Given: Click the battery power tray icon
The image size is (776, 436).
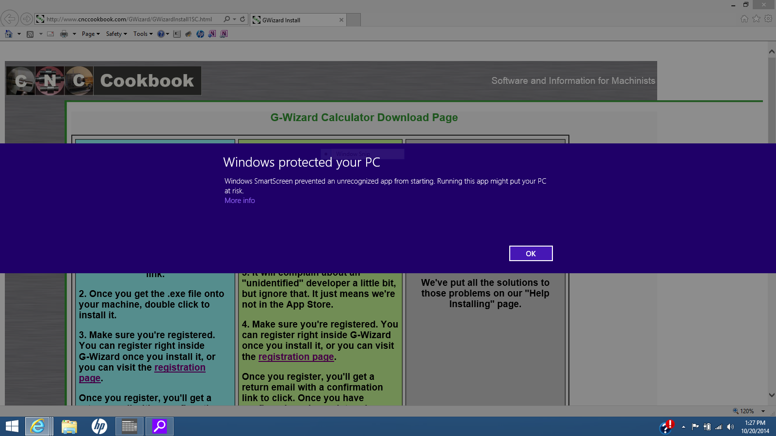Looking at the screenshot, I should pos(707,427).
